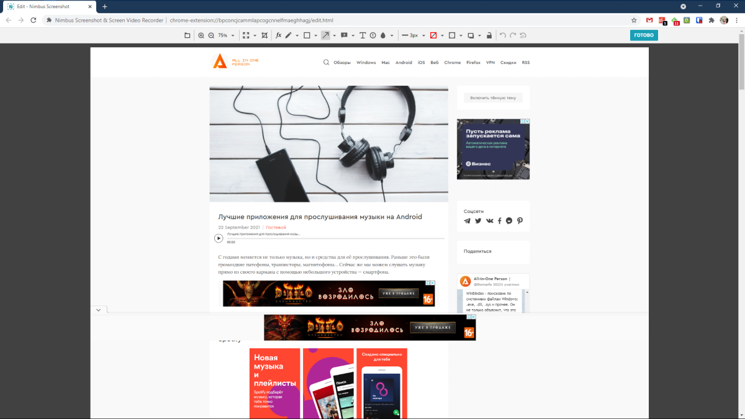Go back in browser history
Image resolution: width=745 pixels, height=419 pixels.
9,20
